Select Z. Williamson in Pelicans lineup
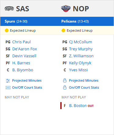The height and width of the screenshot is (135, 114). coord(81,56)
